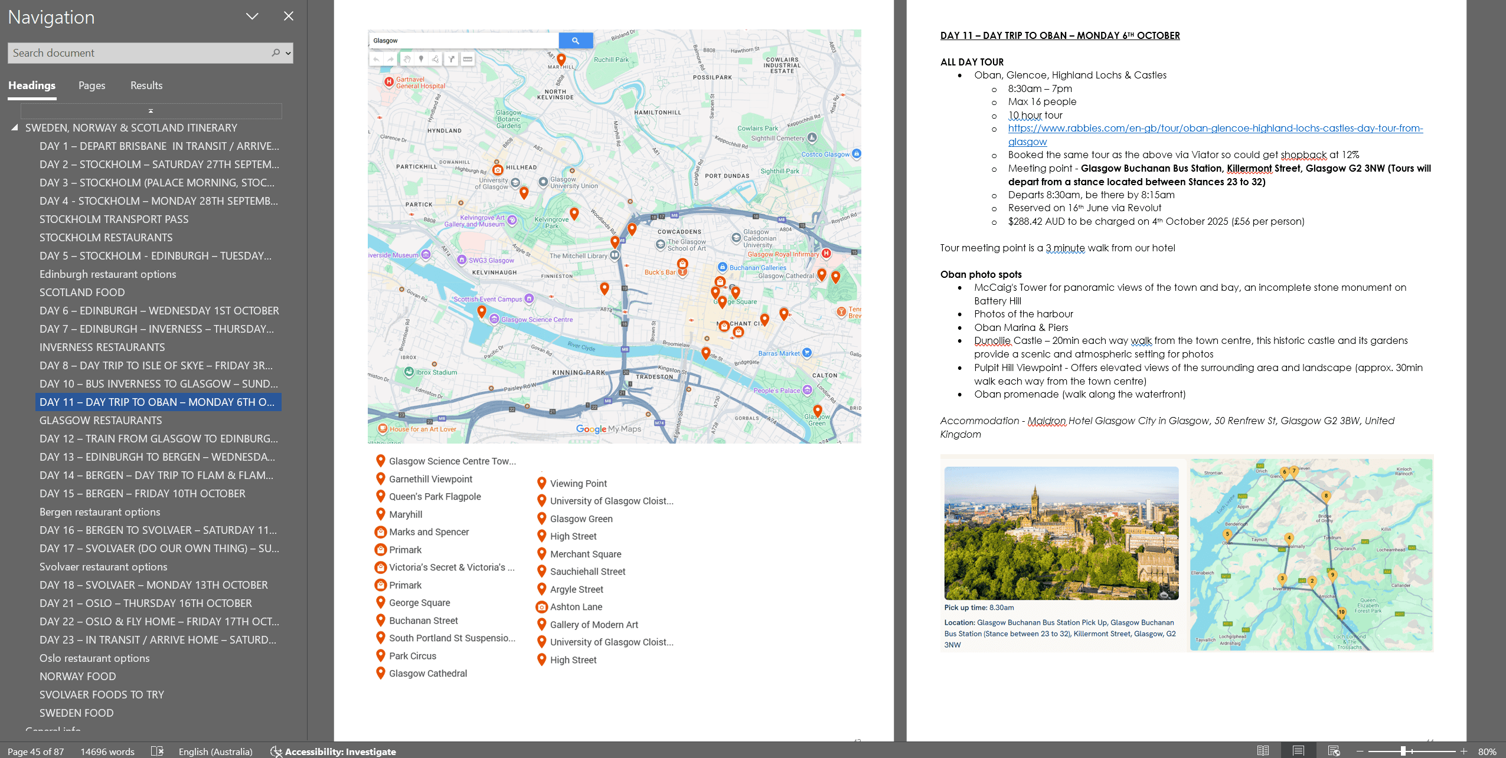Switch to the Pages tab
This screenshot has height=758, width=1506.
pyautogui.click(x=92, y=86)
